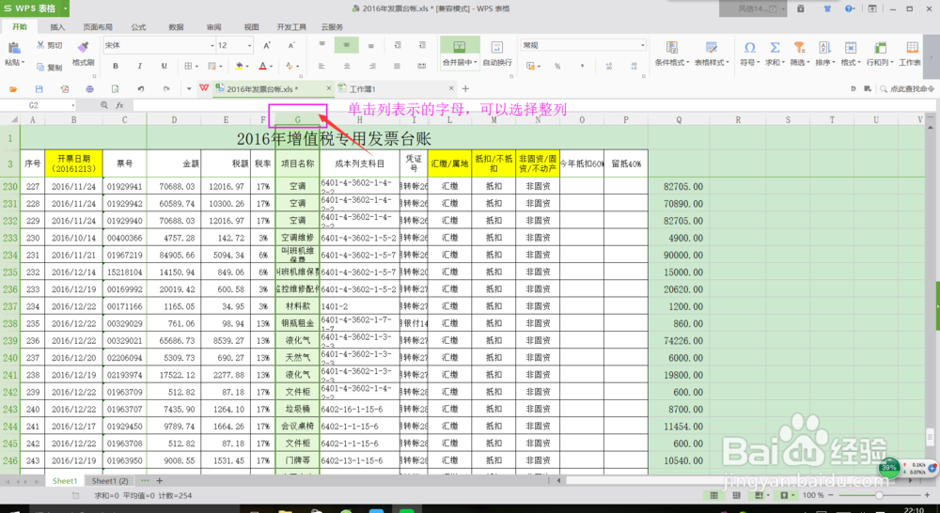Toggle bold formatting
Viewport: 940px width, 513px height.
(x=116, y=66)
